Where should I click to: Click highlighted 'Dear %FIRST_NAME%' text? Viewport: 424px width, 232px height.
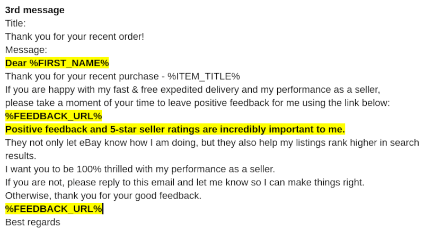point(57,63)
